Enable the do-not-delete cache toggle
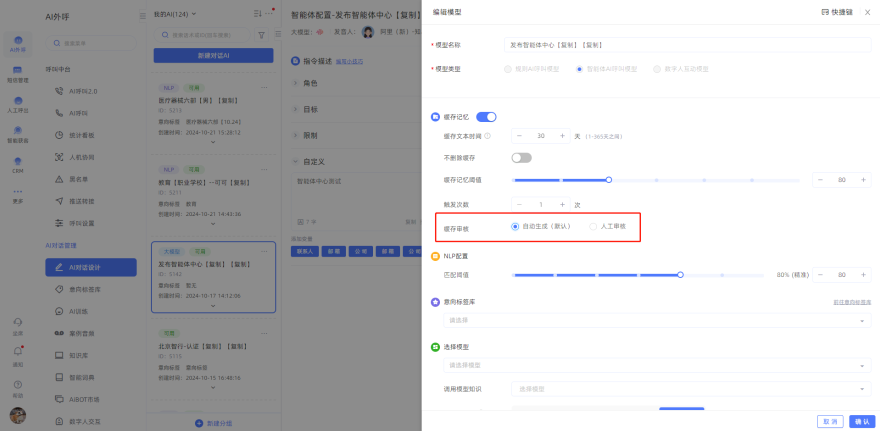 tap(521, 158)
